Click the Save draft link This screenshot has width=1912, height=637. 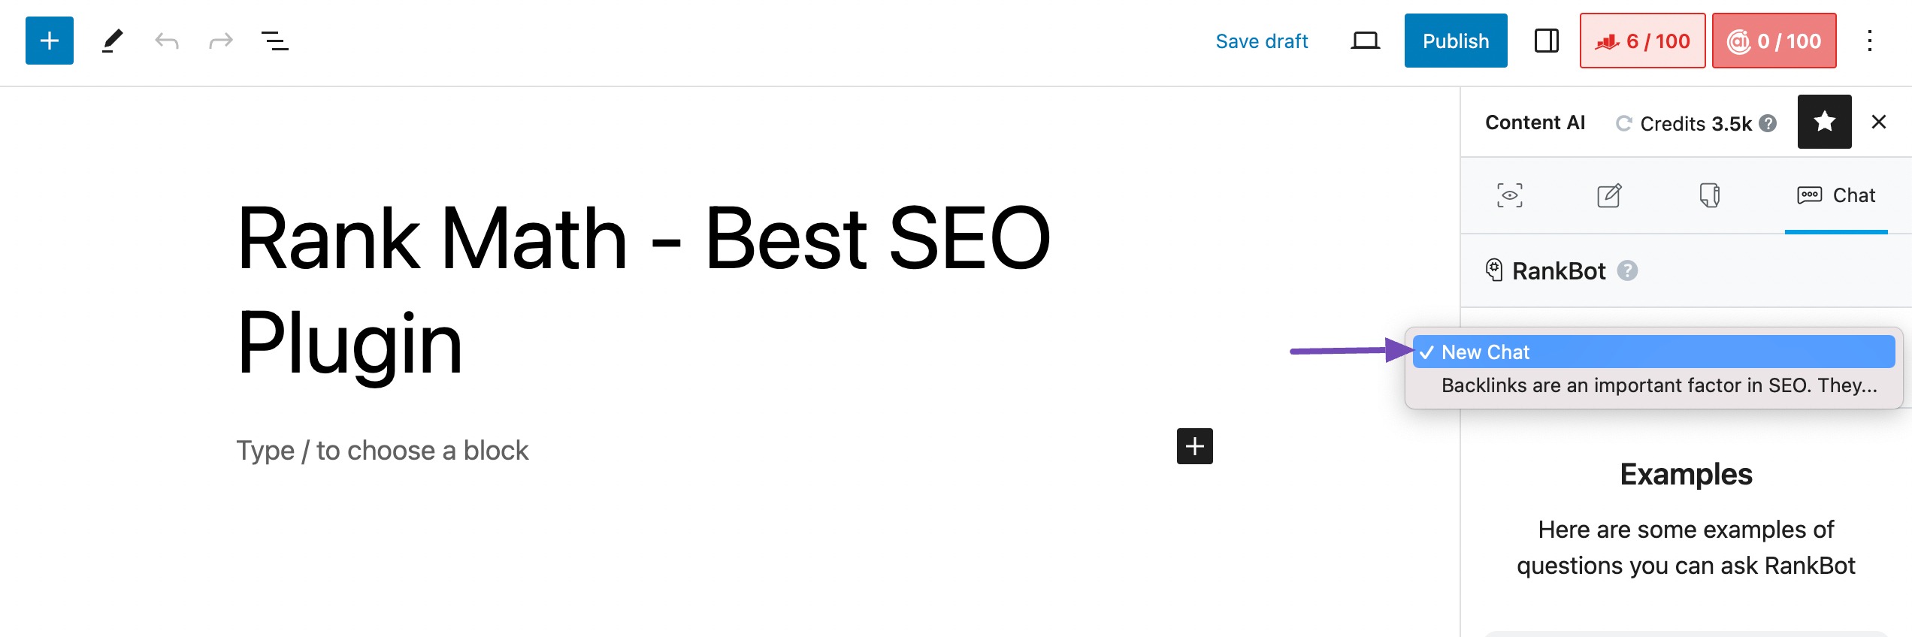coord(1262,41)
